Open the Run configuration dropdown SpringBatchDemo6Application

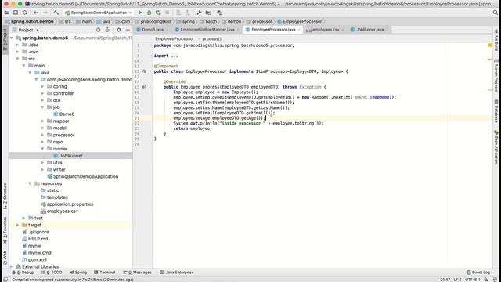coord(99,13)
